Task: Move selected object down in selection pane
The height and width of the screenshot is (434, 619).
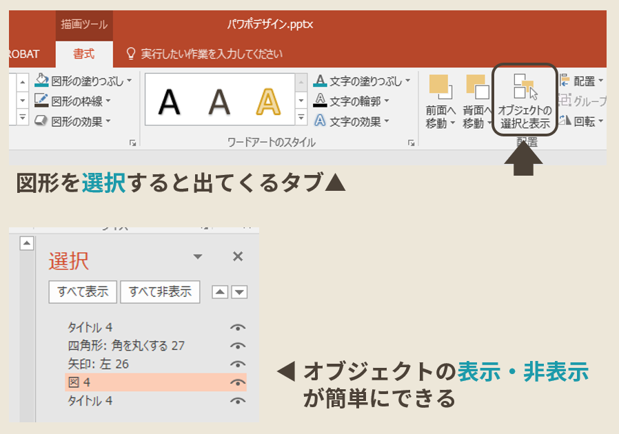Action: (x=239, y=292)
